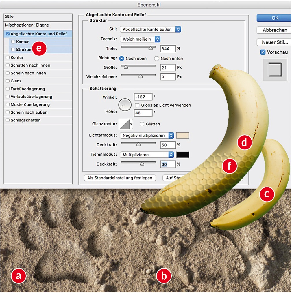The width and height of the screenshot is (292, 293).
Task: Enable the Verlaufsüberlagerung checkbox
Action: click(8, 97)
